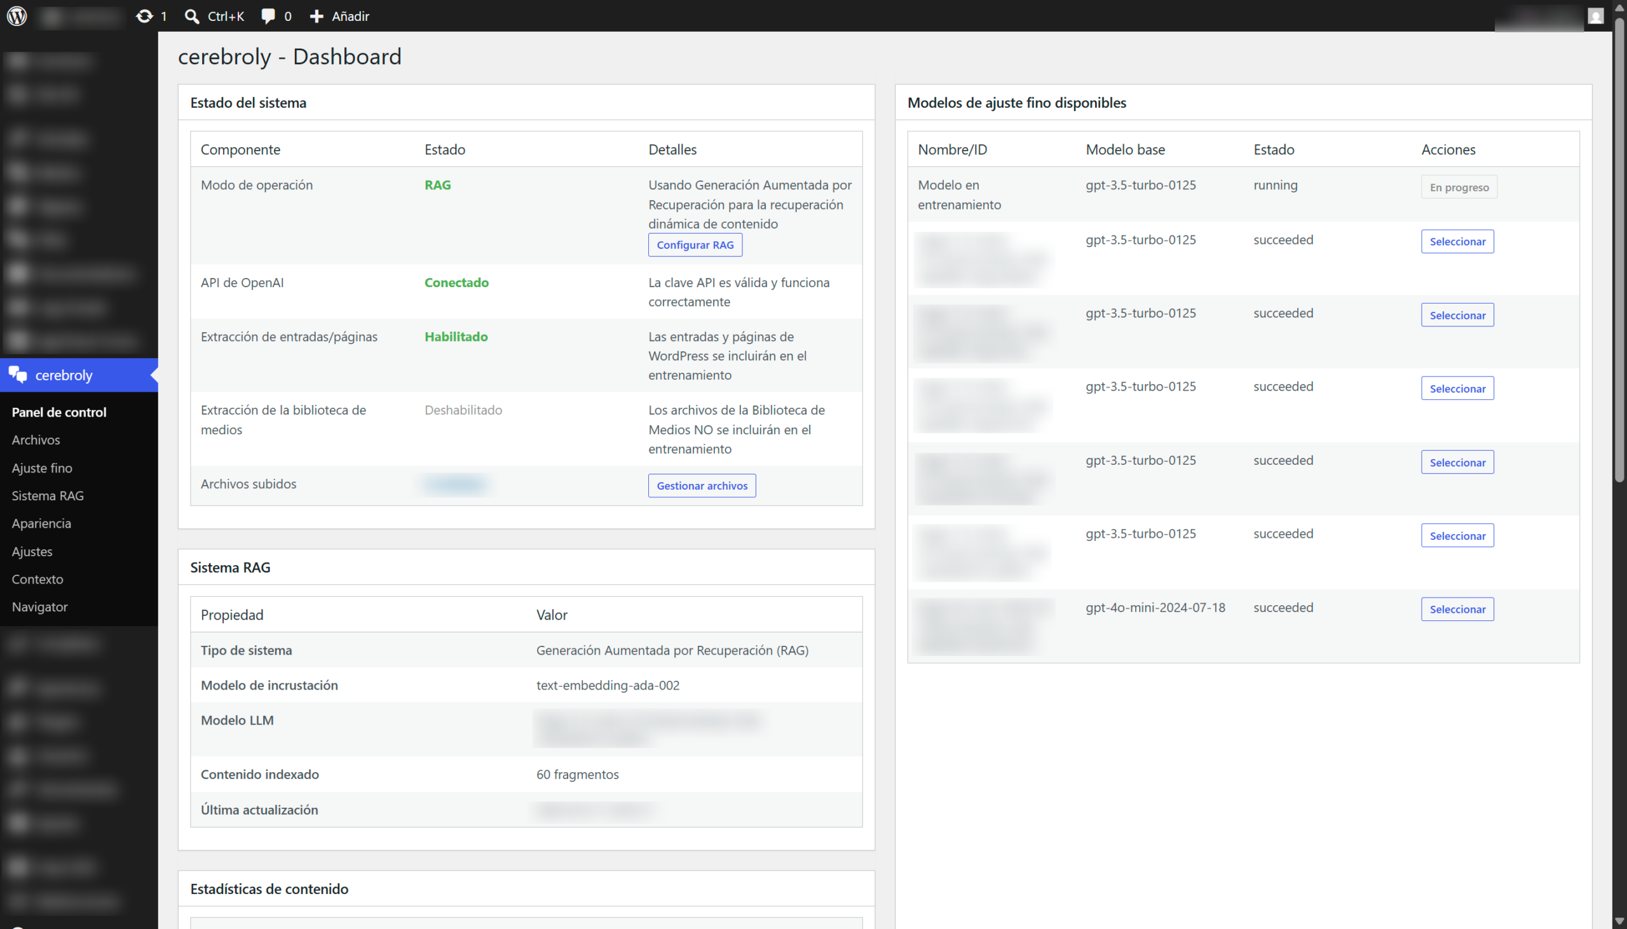Click the Propiedad column header
Screen dimensions: 1627x929
pyautogui.click(x=232, y=615)
